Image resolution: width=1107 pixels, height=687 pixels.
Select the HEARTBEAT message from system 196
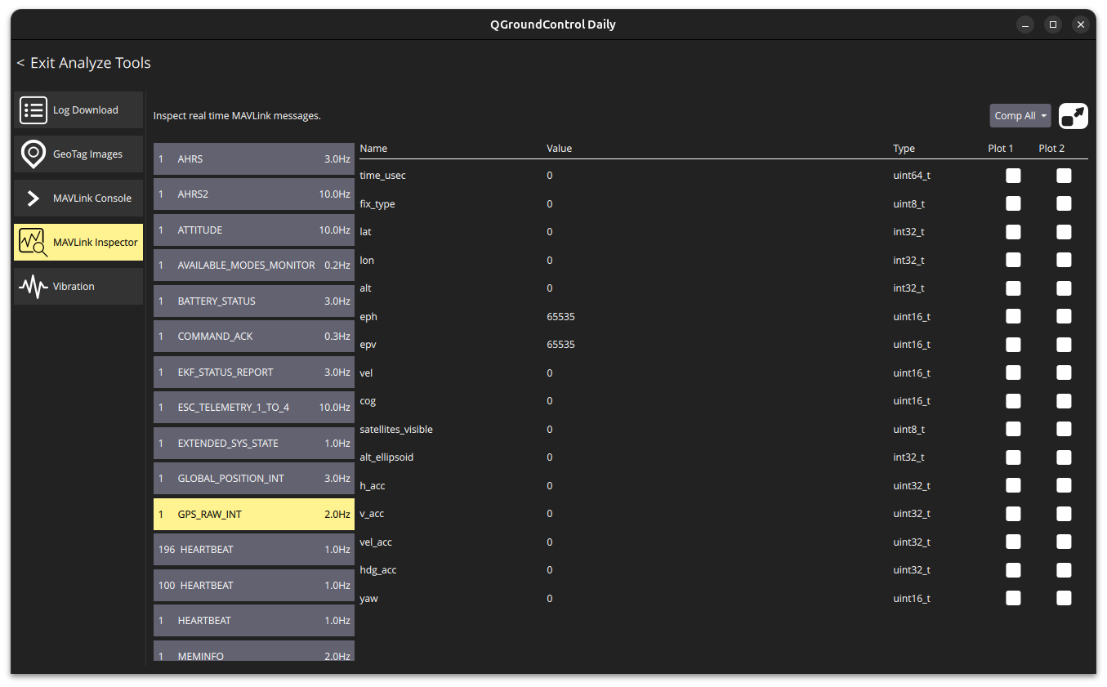pos(254,550)
